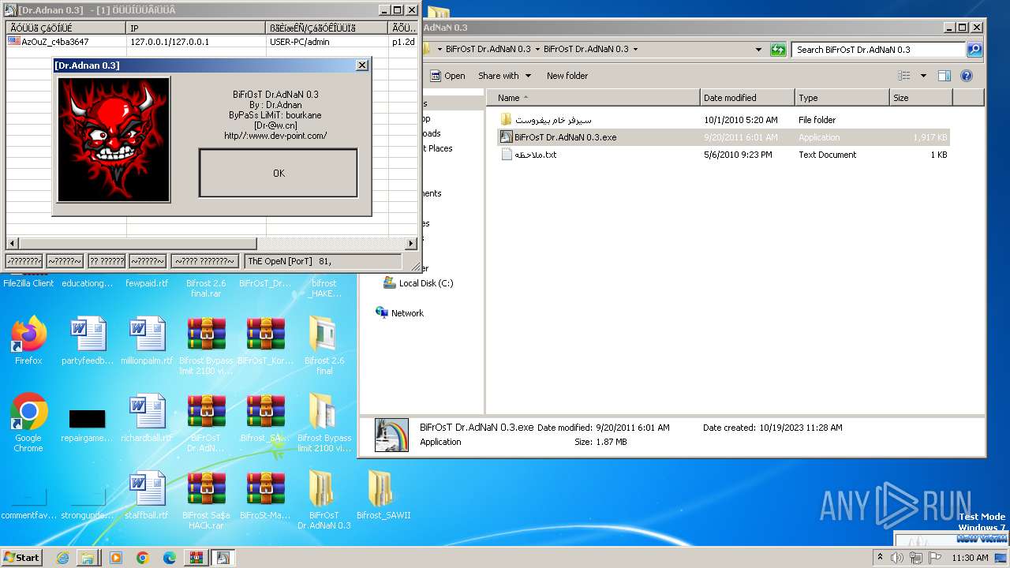Select Network in the navigation pane
1010x568 pixels.
[x=399, y=313]
